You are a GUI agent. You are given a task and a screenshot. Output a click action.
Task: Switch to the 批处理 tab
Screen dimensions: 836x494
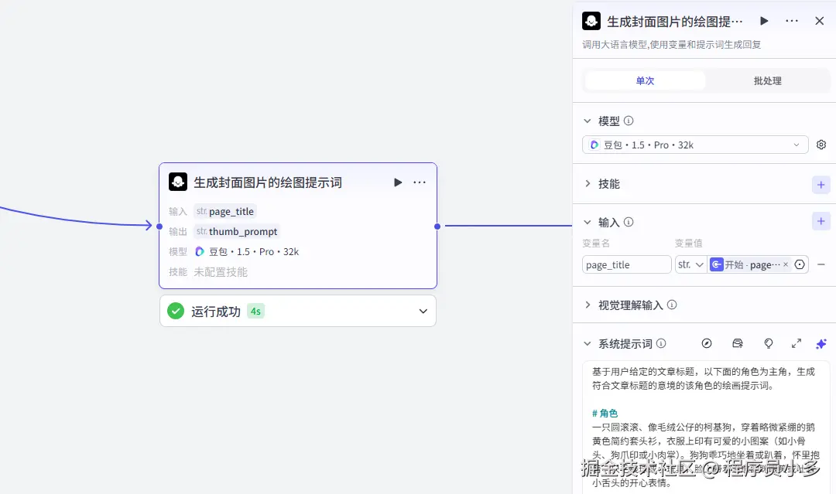[766, 80]
